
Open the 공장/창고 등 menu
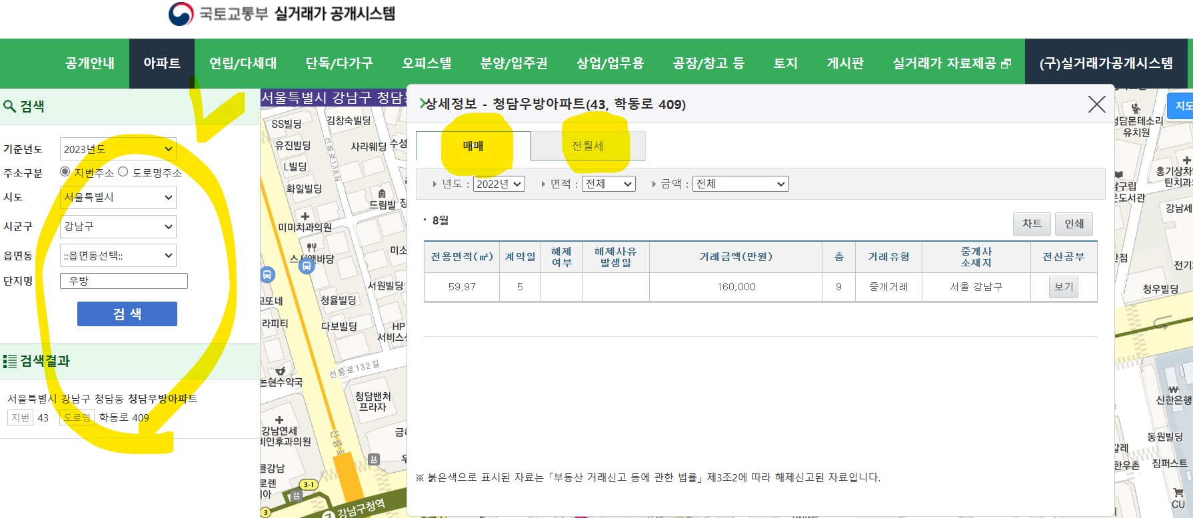tap(708, 63)
